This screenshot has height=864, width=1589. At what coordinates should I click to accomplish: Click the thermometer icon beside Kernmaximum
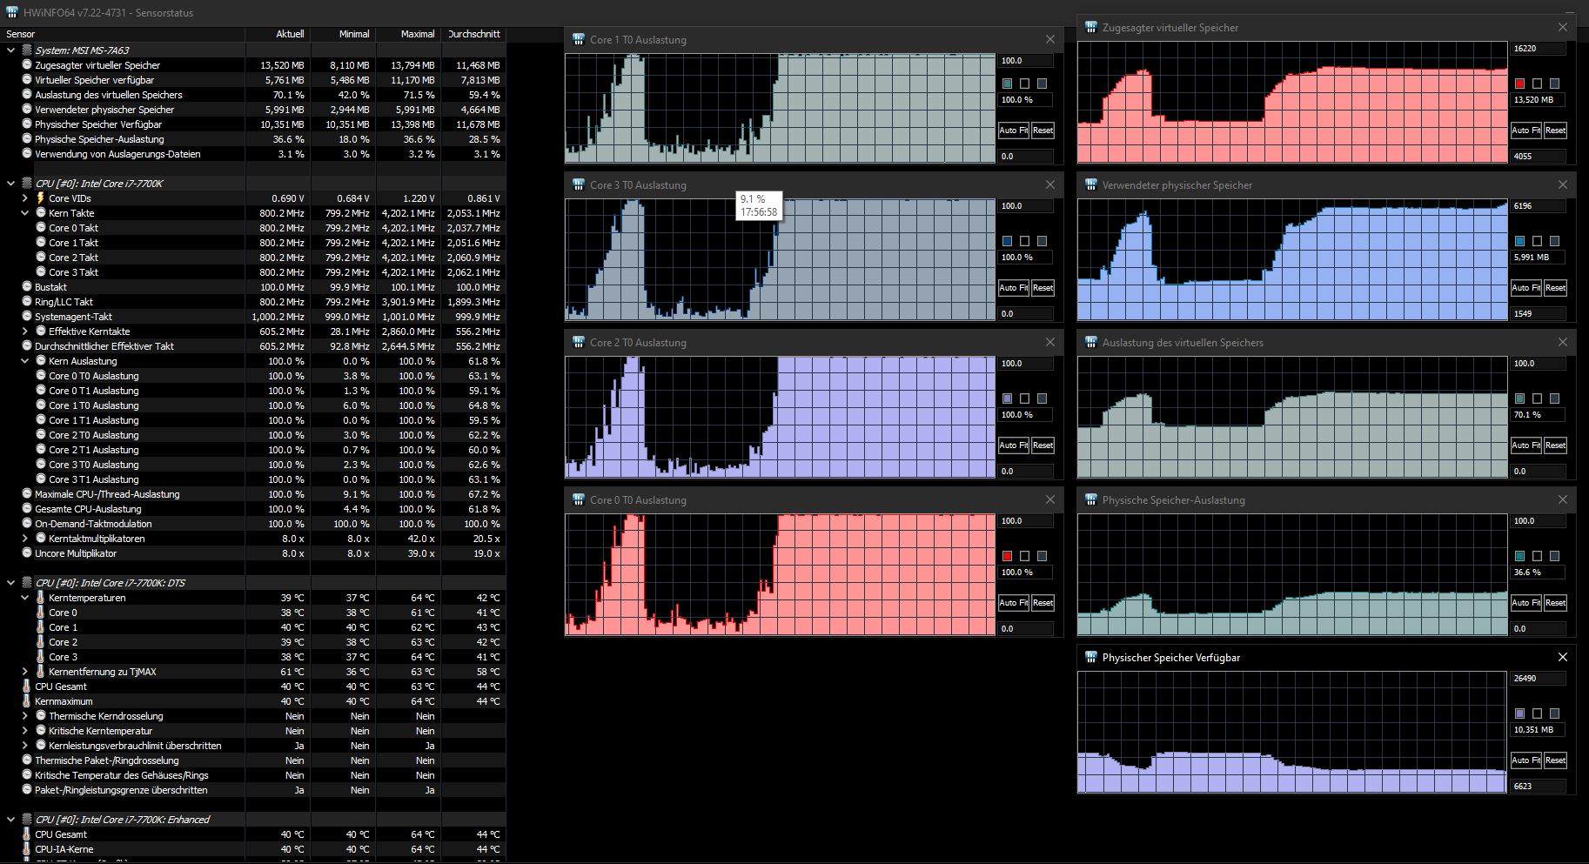[x=26, y=701]
